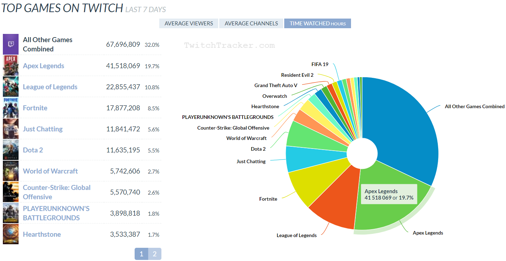This screenshot has height=261, width=506.
Task: Click the Apex Legends chart label
Action: [x=428, y=233]
